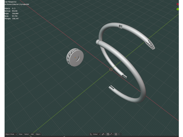Open the Add menu in viewport header
Image resolution: width=183 pixels, height=137 pixels.
coord(32,134)
